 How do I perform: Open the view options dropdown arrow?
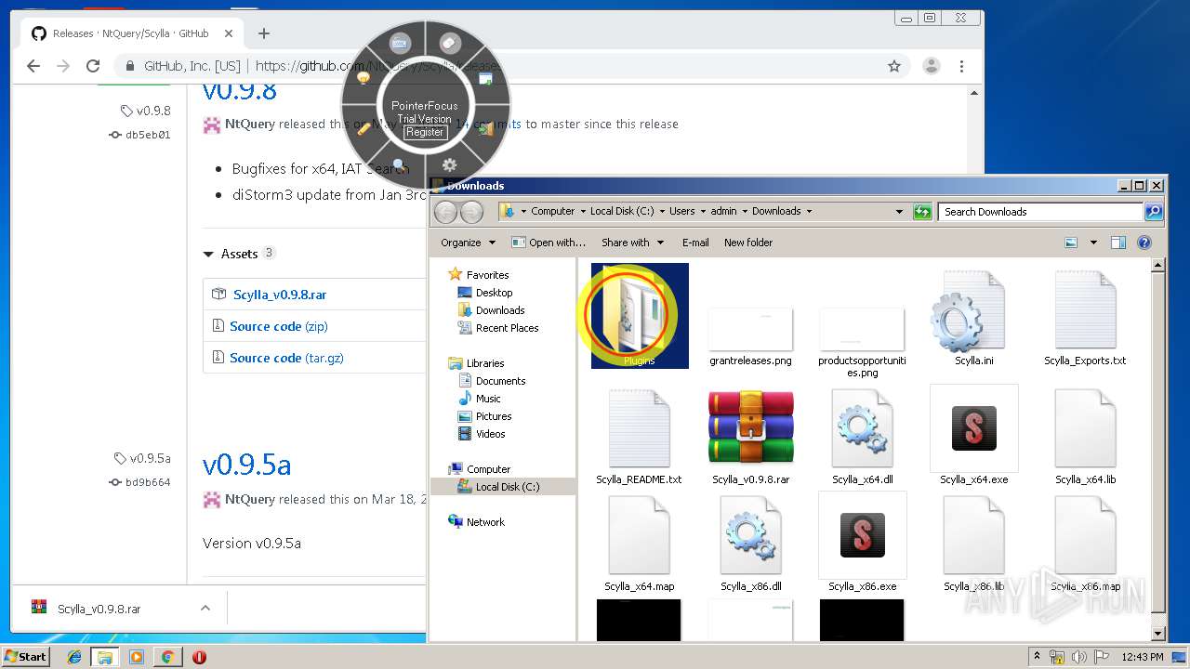(x=1093, y=243)
